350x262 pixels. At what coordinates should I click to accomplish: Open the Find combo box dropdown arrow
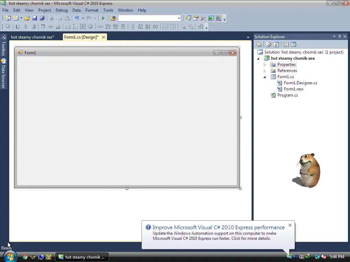coord(179,18)
